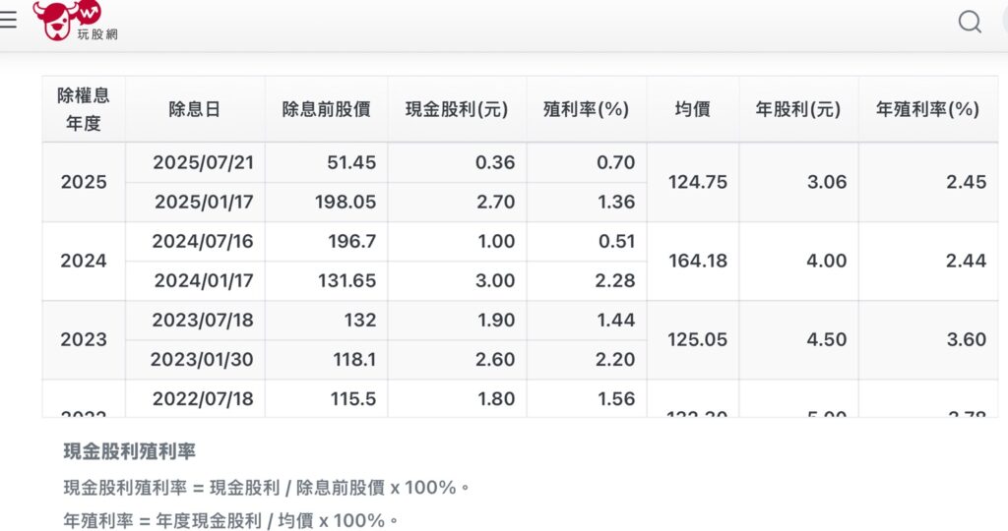Viewport: 1008px width, 531px height.
Task: Open the search magnifier icon
Action: 970,22
